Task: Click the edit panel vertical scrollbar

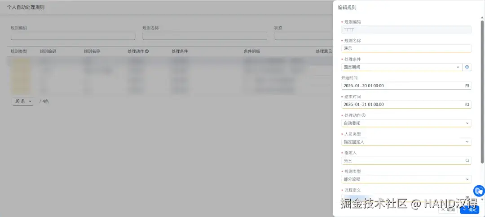Action: pyautogui.click(x=482, y=92)
